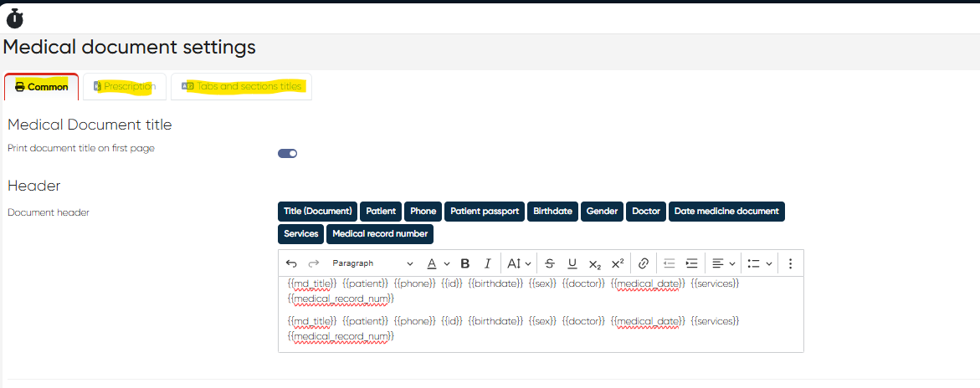Insert the Patient passport placeholder

point(485,212)
